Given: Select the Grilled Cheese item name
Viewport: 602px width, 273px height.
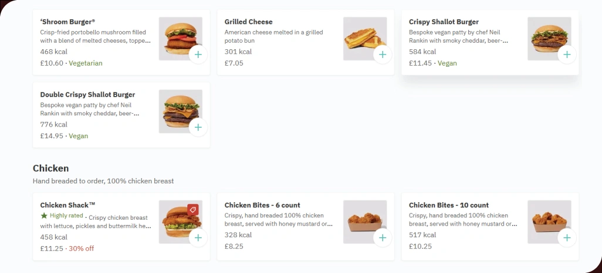Looking at the screenshot, I should (248, 22).
